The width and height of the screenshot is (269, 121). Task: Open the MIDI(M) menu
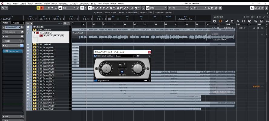[x=38, y=3]
